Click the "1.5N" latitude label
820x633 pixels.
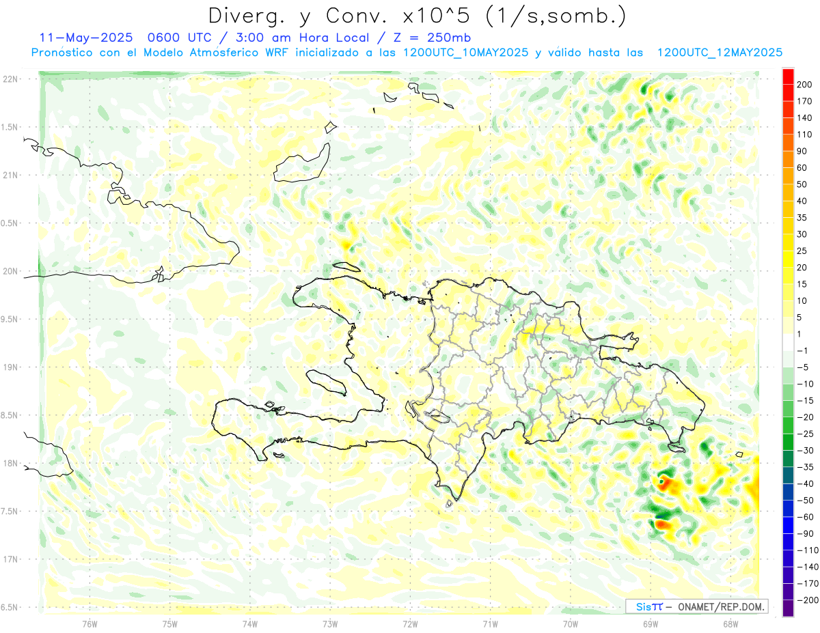coord(10,127)
